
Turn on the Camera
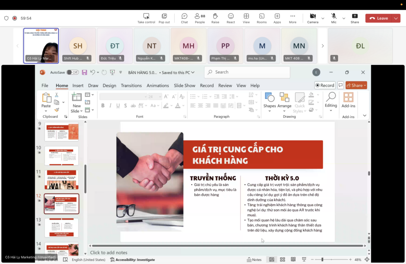pos(312,18)
